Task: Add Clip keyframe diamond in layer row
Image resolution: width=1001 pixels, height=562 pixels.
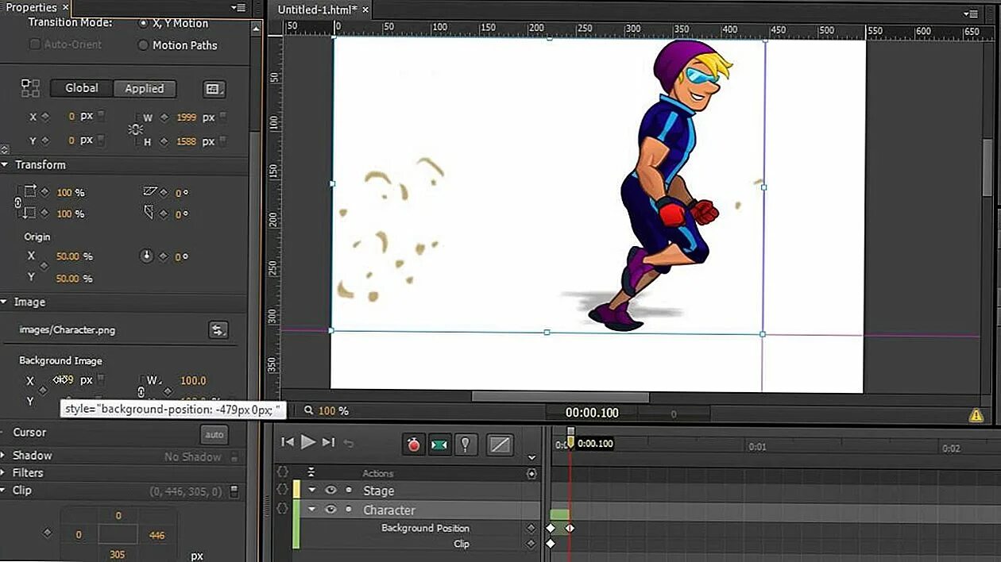Action: pyautogui.click(x=531, y=544)
